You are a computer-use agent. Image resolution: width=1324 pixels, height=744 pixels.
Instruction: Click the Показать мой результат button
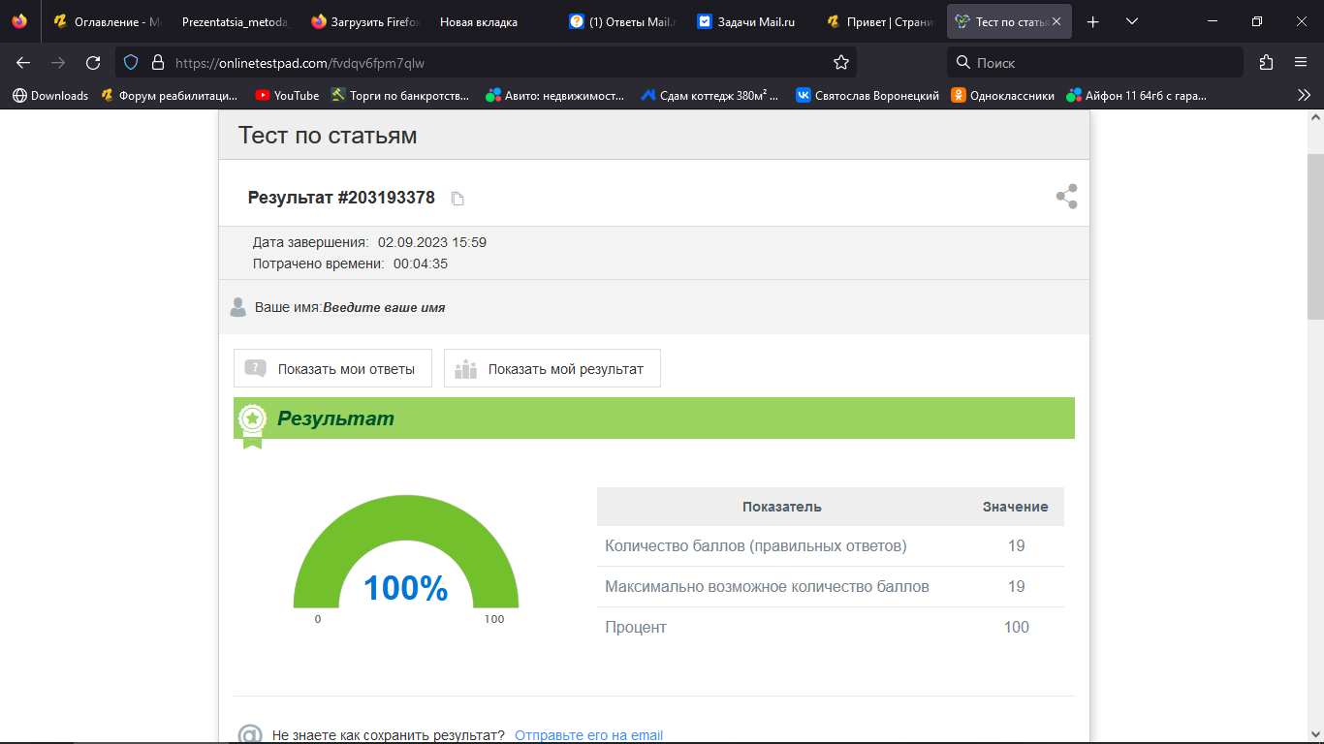[x=552, y=369]
